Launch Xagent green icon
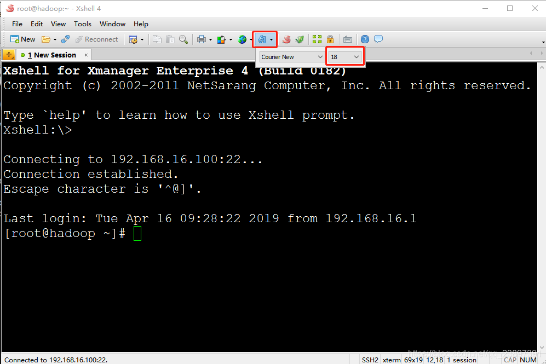 (300, 39)
